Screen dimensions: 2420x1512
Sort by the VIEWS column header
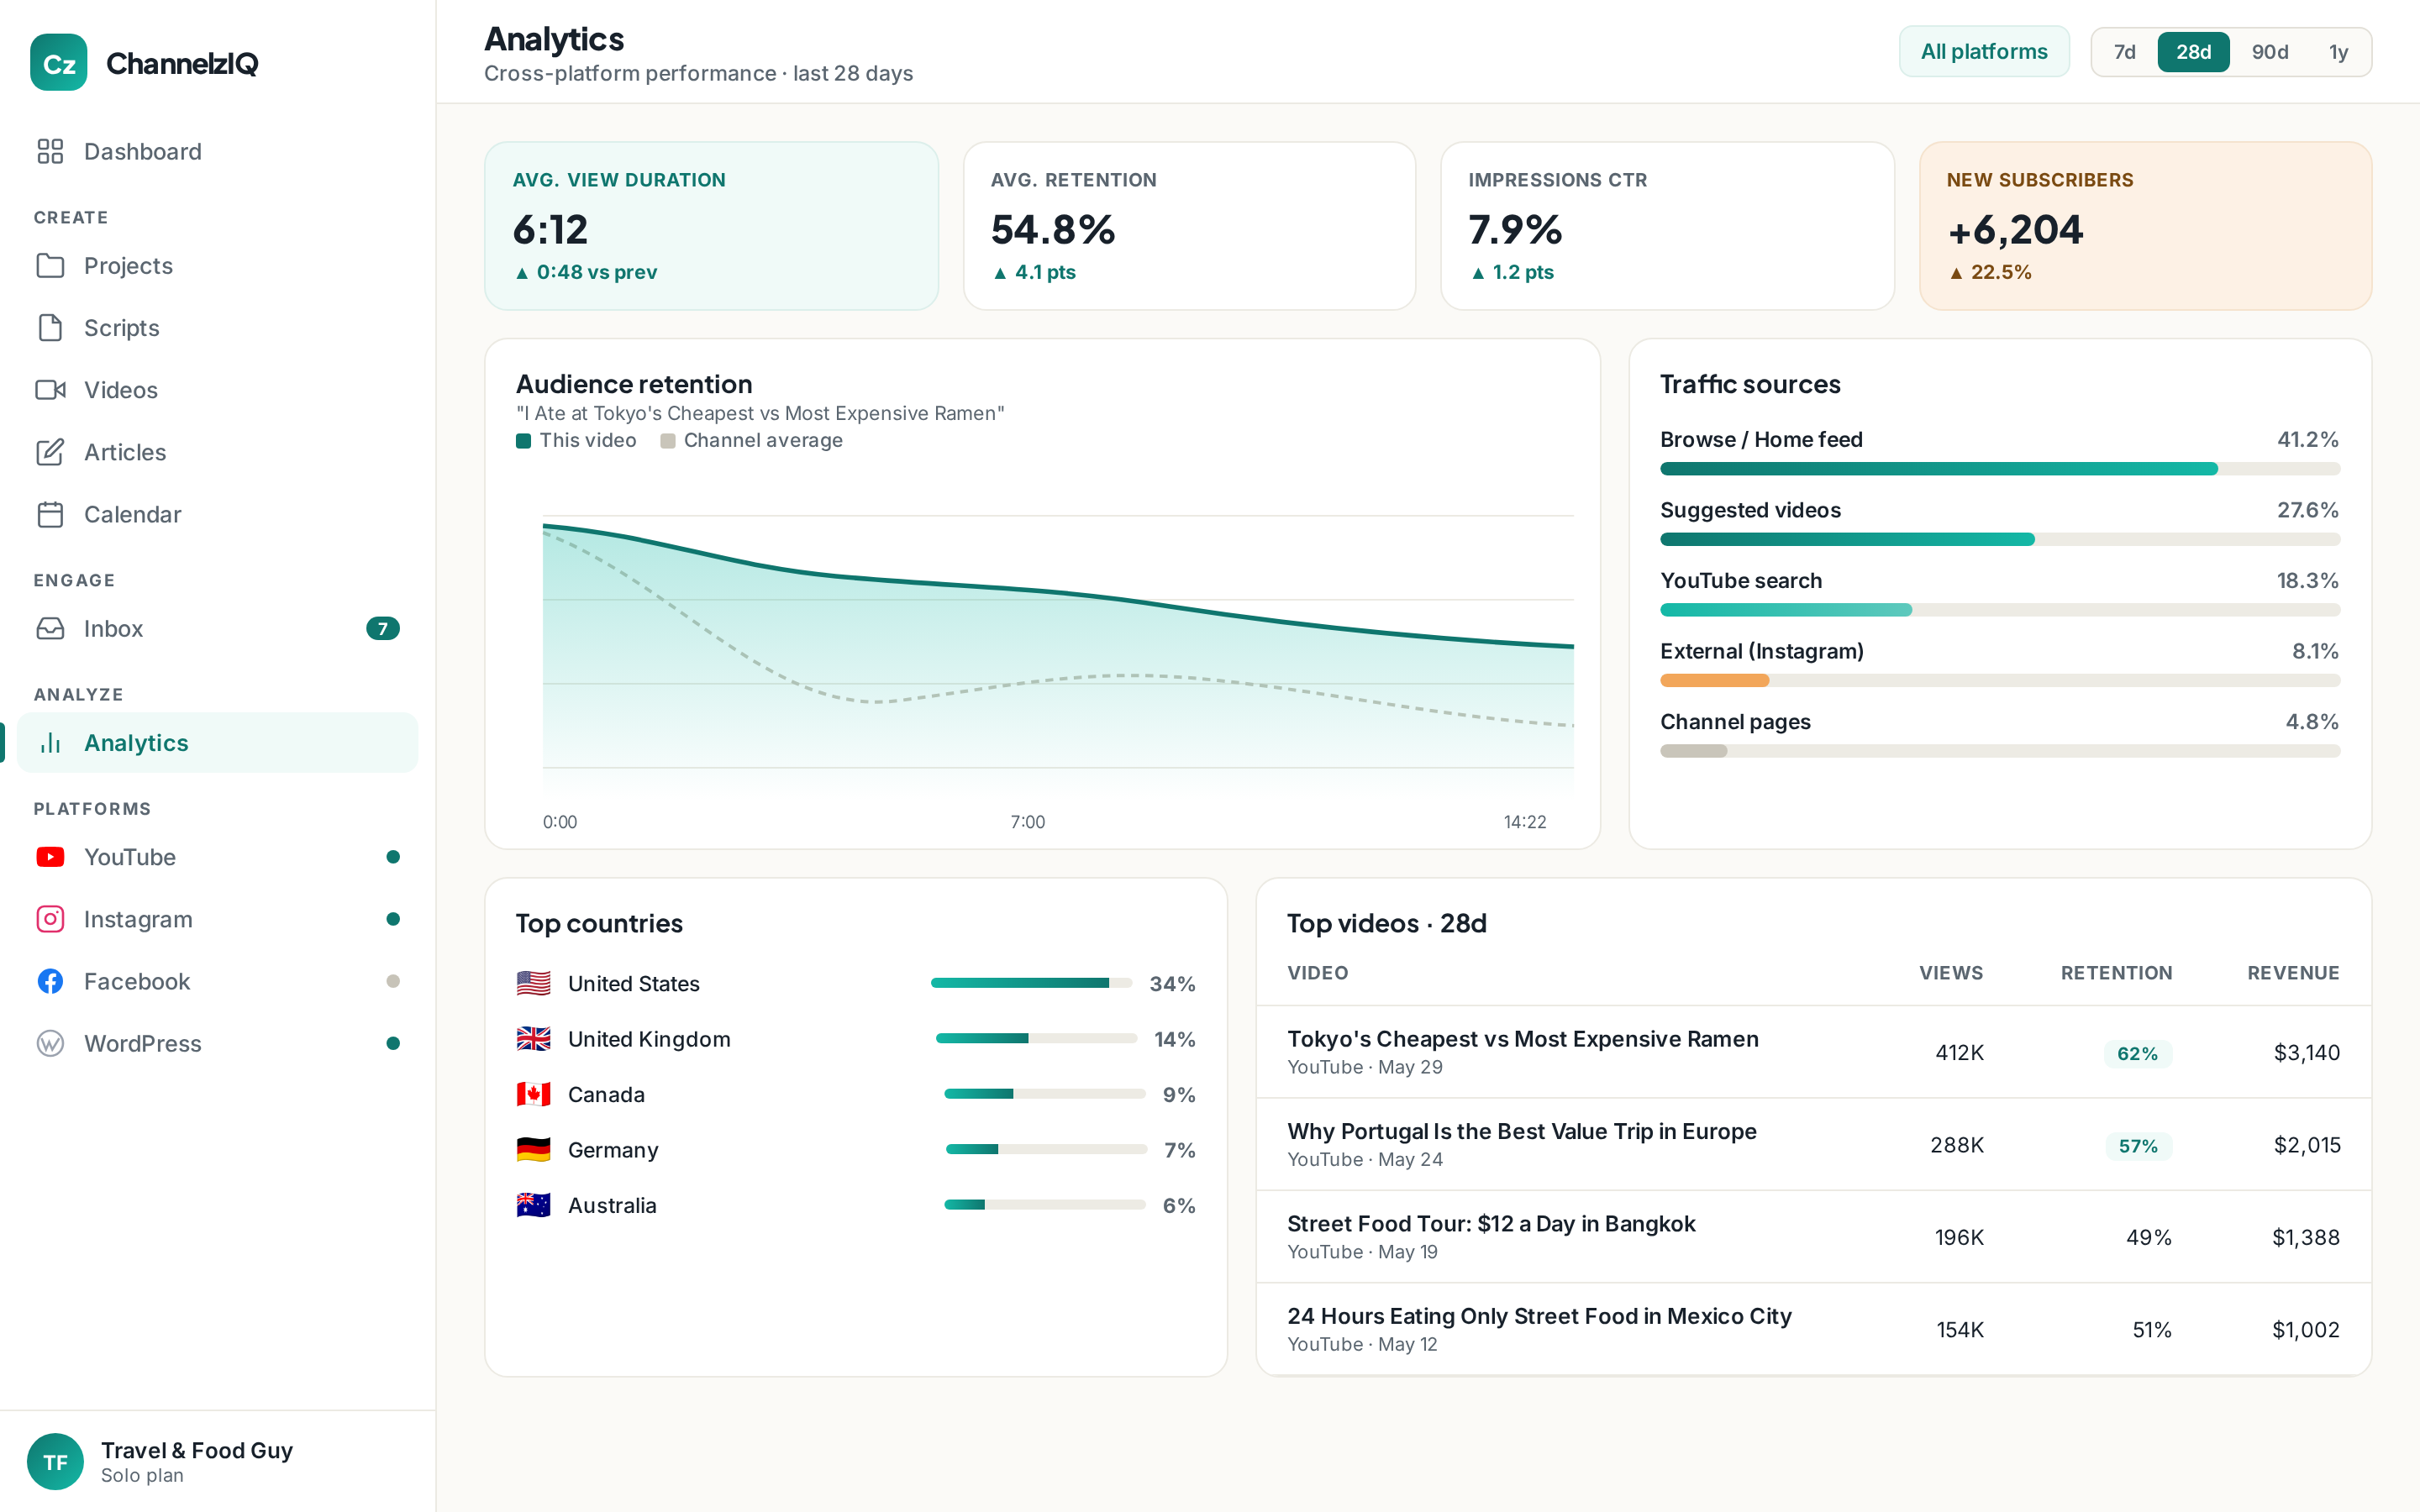coord(1950,973)
